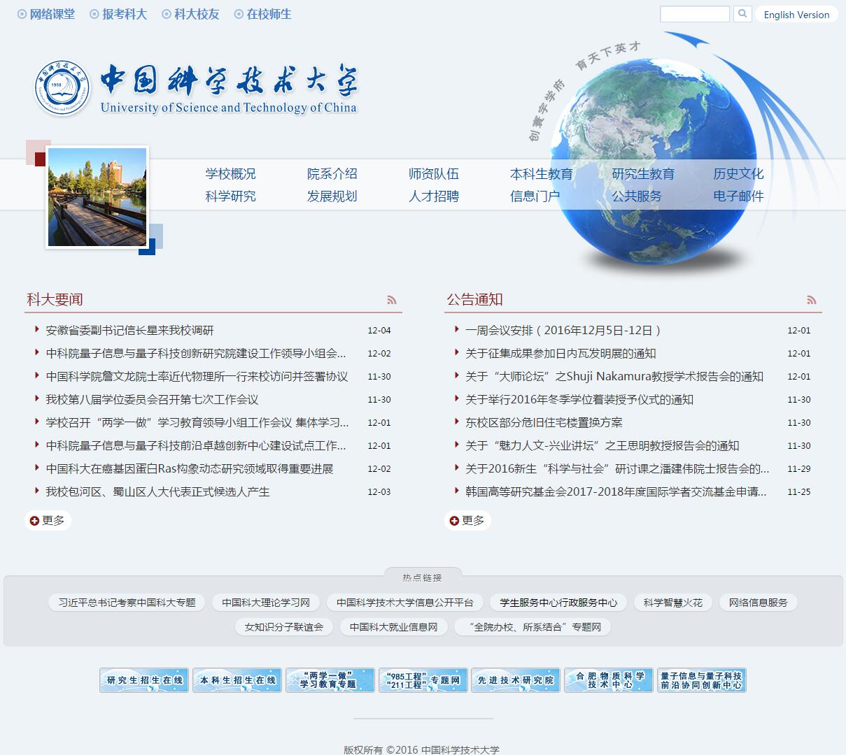This screenshot has width=846, height=755.
Task: Open notice 关于征集成果参加日内瓦发明展的通知
Action: [x=561, y=353]
